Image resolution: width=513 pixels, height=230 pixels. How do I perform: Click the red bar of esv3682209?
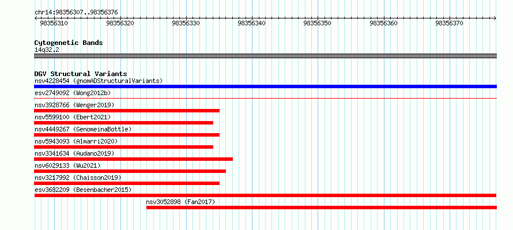(x=265, y=195)
